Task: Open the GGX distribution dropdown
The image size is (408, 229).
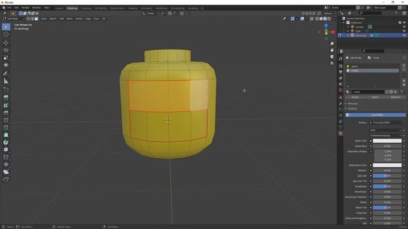Action: pos(385,130)
